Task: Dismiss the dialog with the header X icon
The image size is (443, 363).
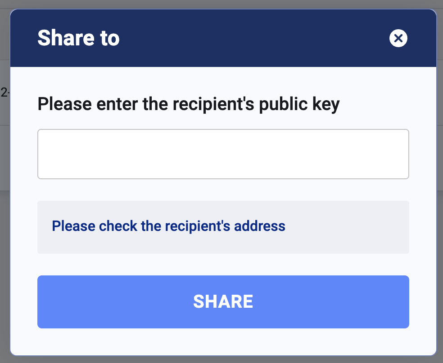Action: tap(398, 39)
